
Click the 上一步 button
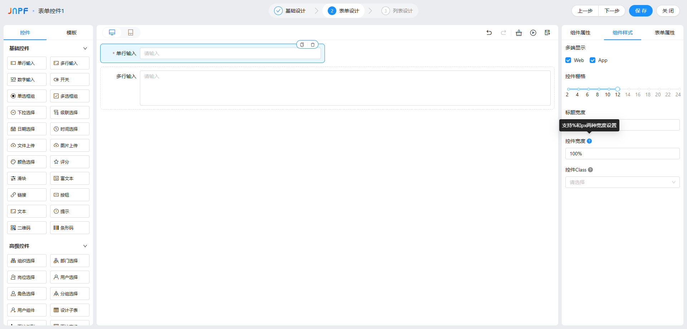pos(585,11)
